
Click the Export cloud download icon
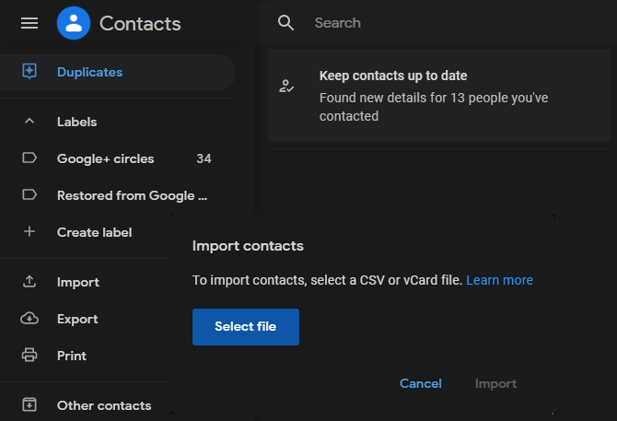[x=29, y=319]
